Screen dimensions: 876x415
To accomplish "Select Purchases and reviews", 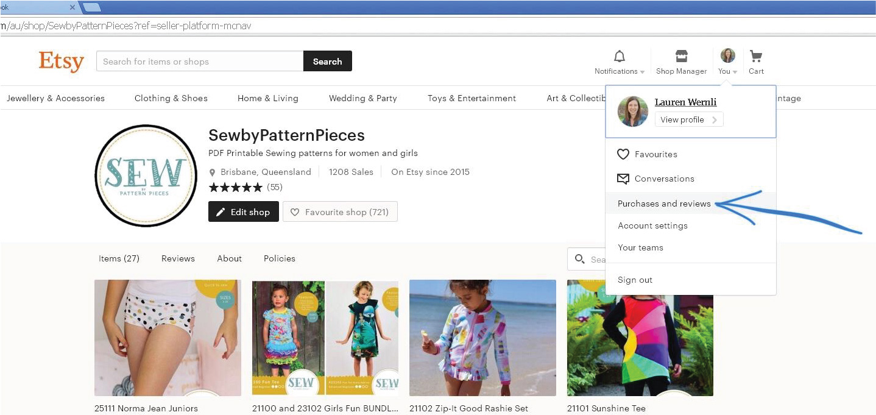I will pos(664,204).
